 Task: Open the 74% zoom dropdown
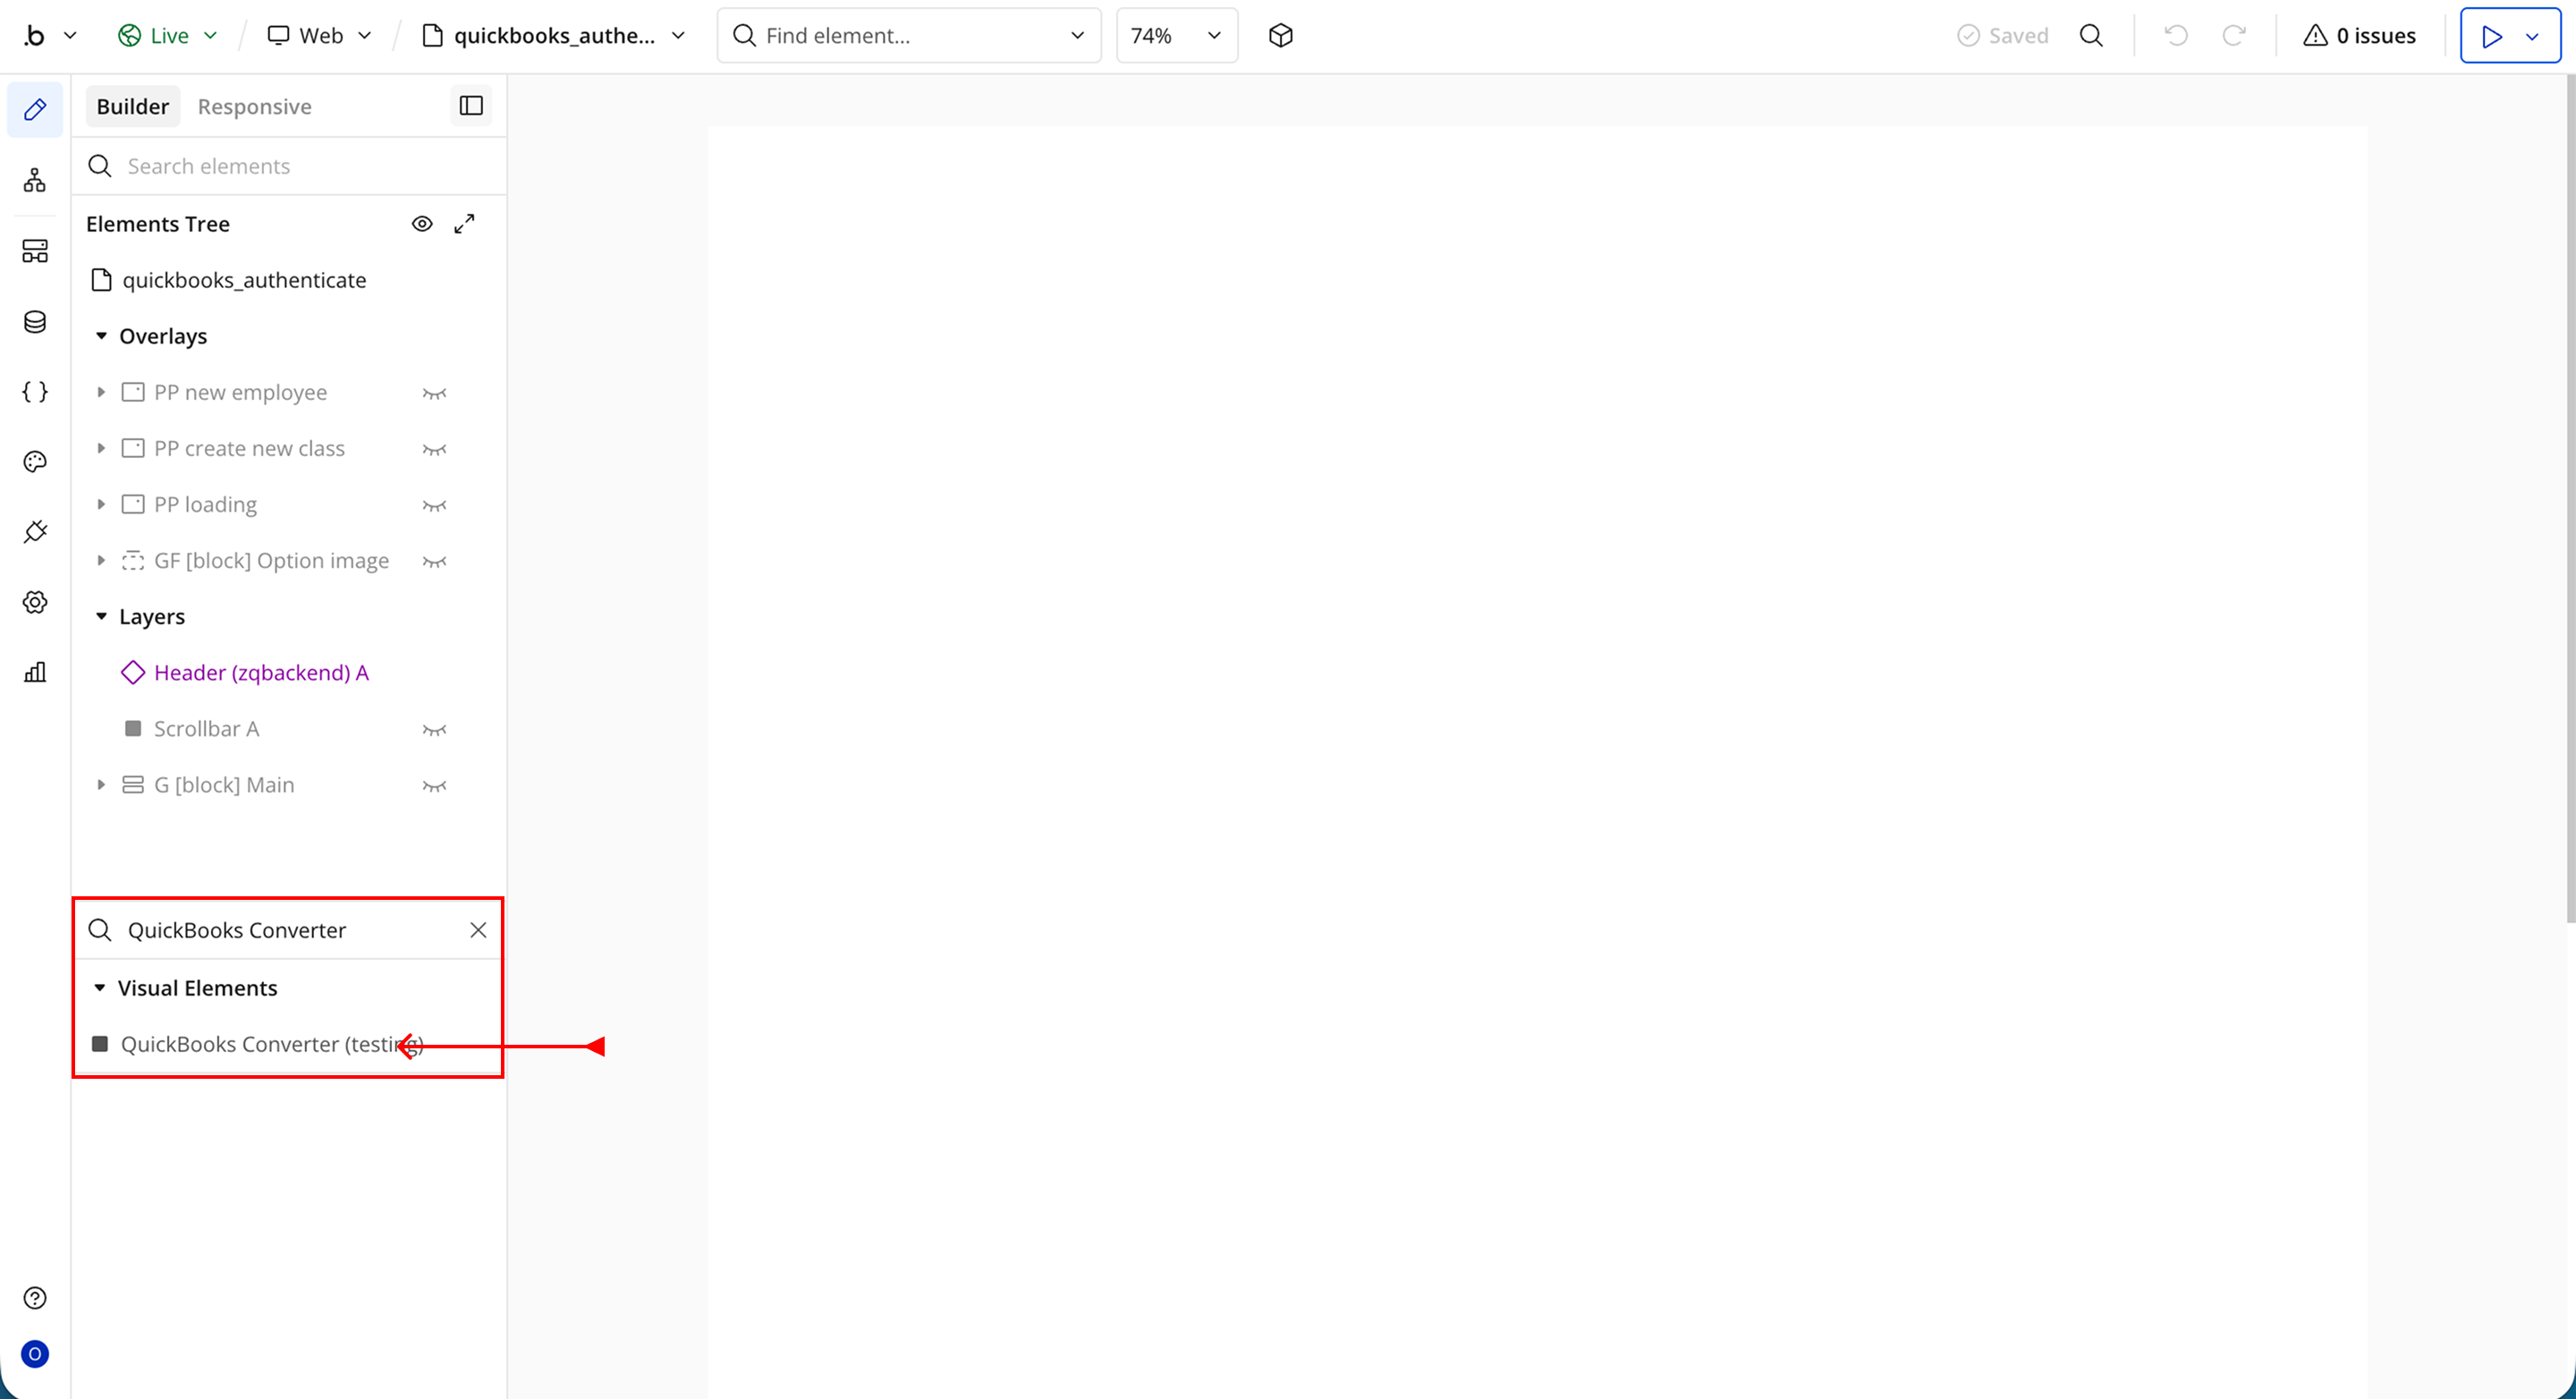(x=1176, y=36)
